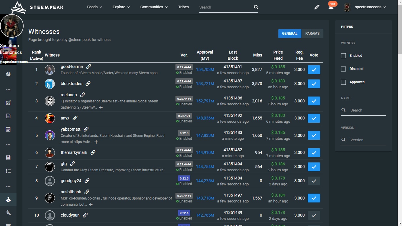Expand yabapmatt's description with the plus
Screen dimensions: 403x226
[x=96, y=142]
